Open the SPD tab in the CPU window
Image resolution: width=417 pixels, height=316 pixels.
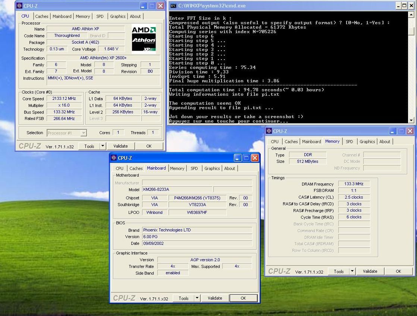point(100,16)
